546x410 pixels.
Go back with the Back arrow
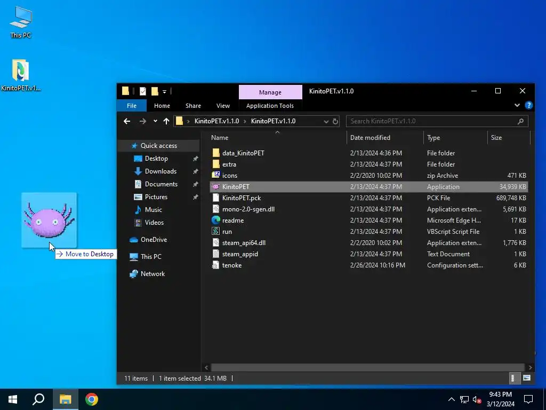point(127,121)
